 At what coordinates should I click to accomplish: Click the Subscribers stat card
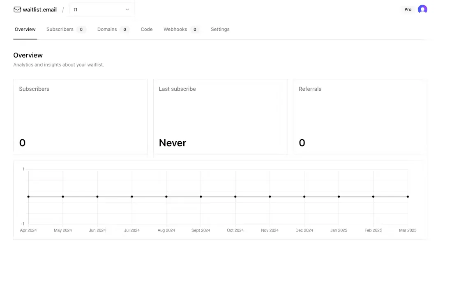(81, 116)
